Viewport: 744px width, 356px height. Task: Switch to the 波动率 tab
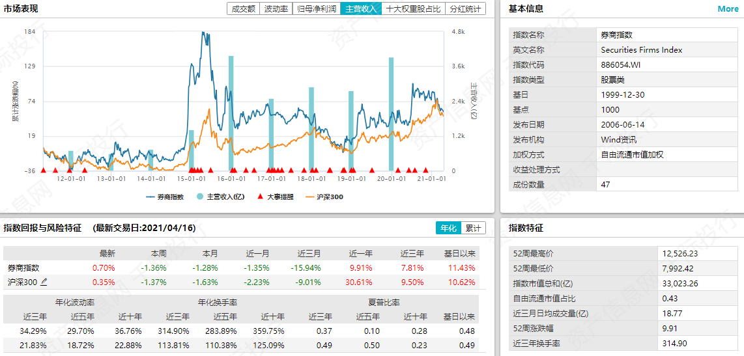tap(276, 9)
